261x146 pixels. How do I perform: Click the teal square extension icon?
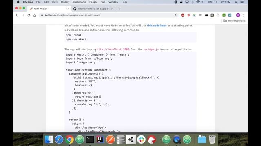pos(230,15)
